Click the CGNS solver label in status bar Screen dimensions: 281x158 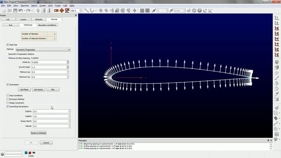click(x=31, y=156)
